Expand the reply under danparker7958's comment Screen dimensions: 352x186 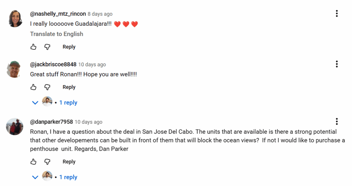coord(68,177)
